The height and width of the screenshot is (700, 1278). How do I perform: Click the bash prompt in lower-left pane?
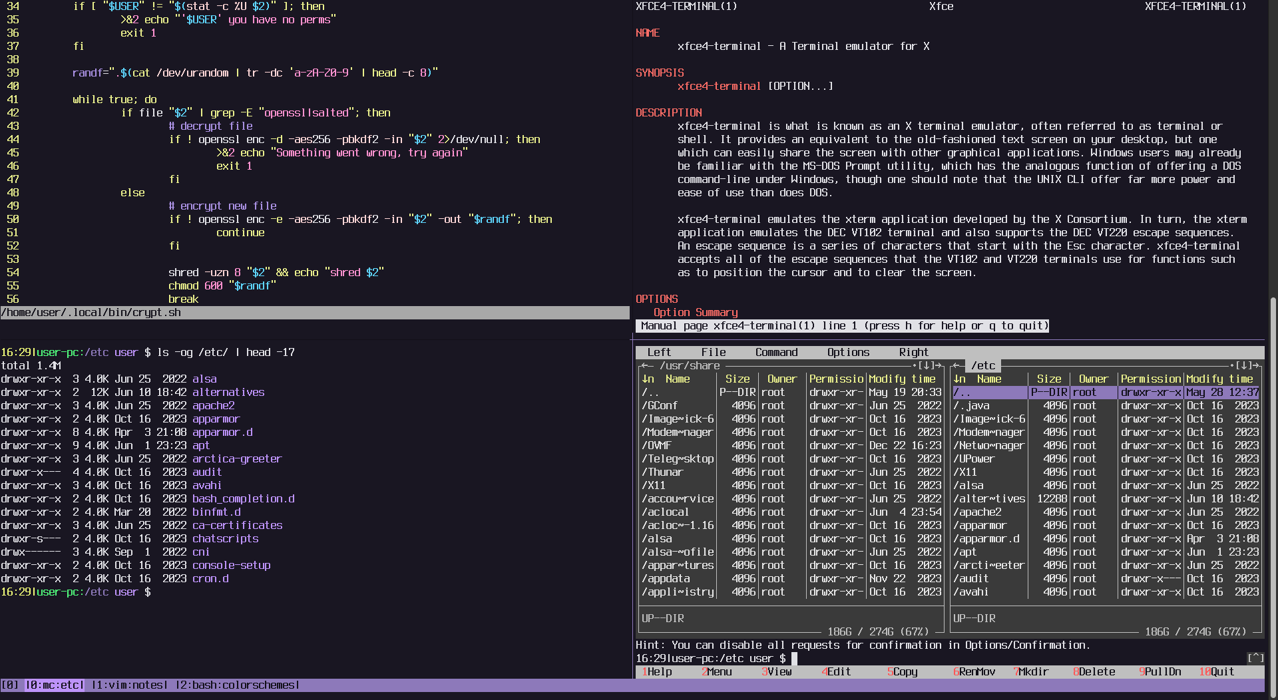point(76,592)
